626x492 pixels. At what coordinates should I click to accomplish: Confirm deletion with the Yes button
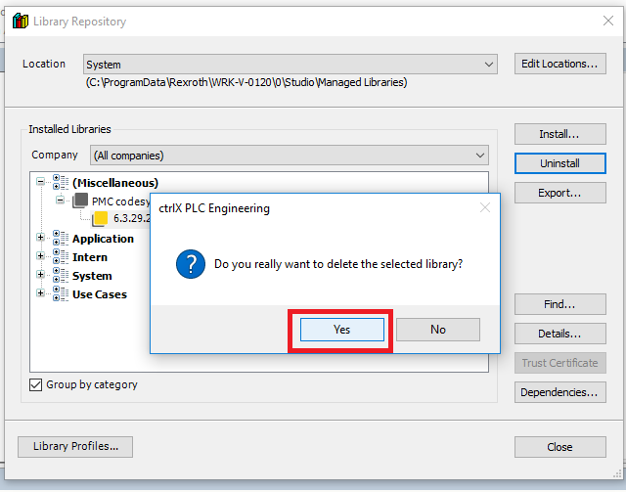340,330
